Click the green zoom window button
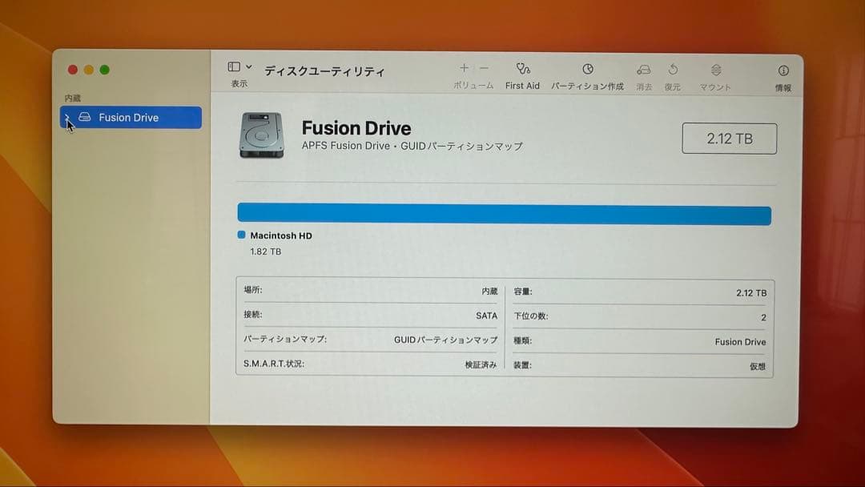The image size is (865, 487). click(104, 70)
